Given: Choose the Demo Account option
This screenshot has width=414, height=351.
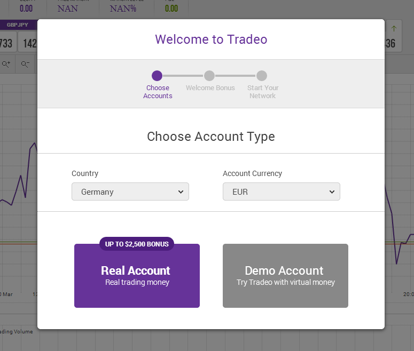Looking at the screenshot, I should 285,276.
